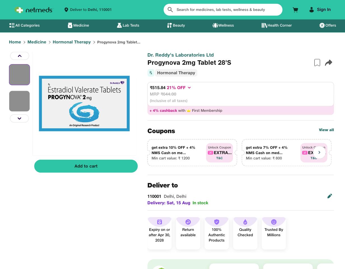The image size is (345, 269).
Task: Go to Hormonal Therapy breadcrumb
Action: pyautogui.click(x=72, y=42)
